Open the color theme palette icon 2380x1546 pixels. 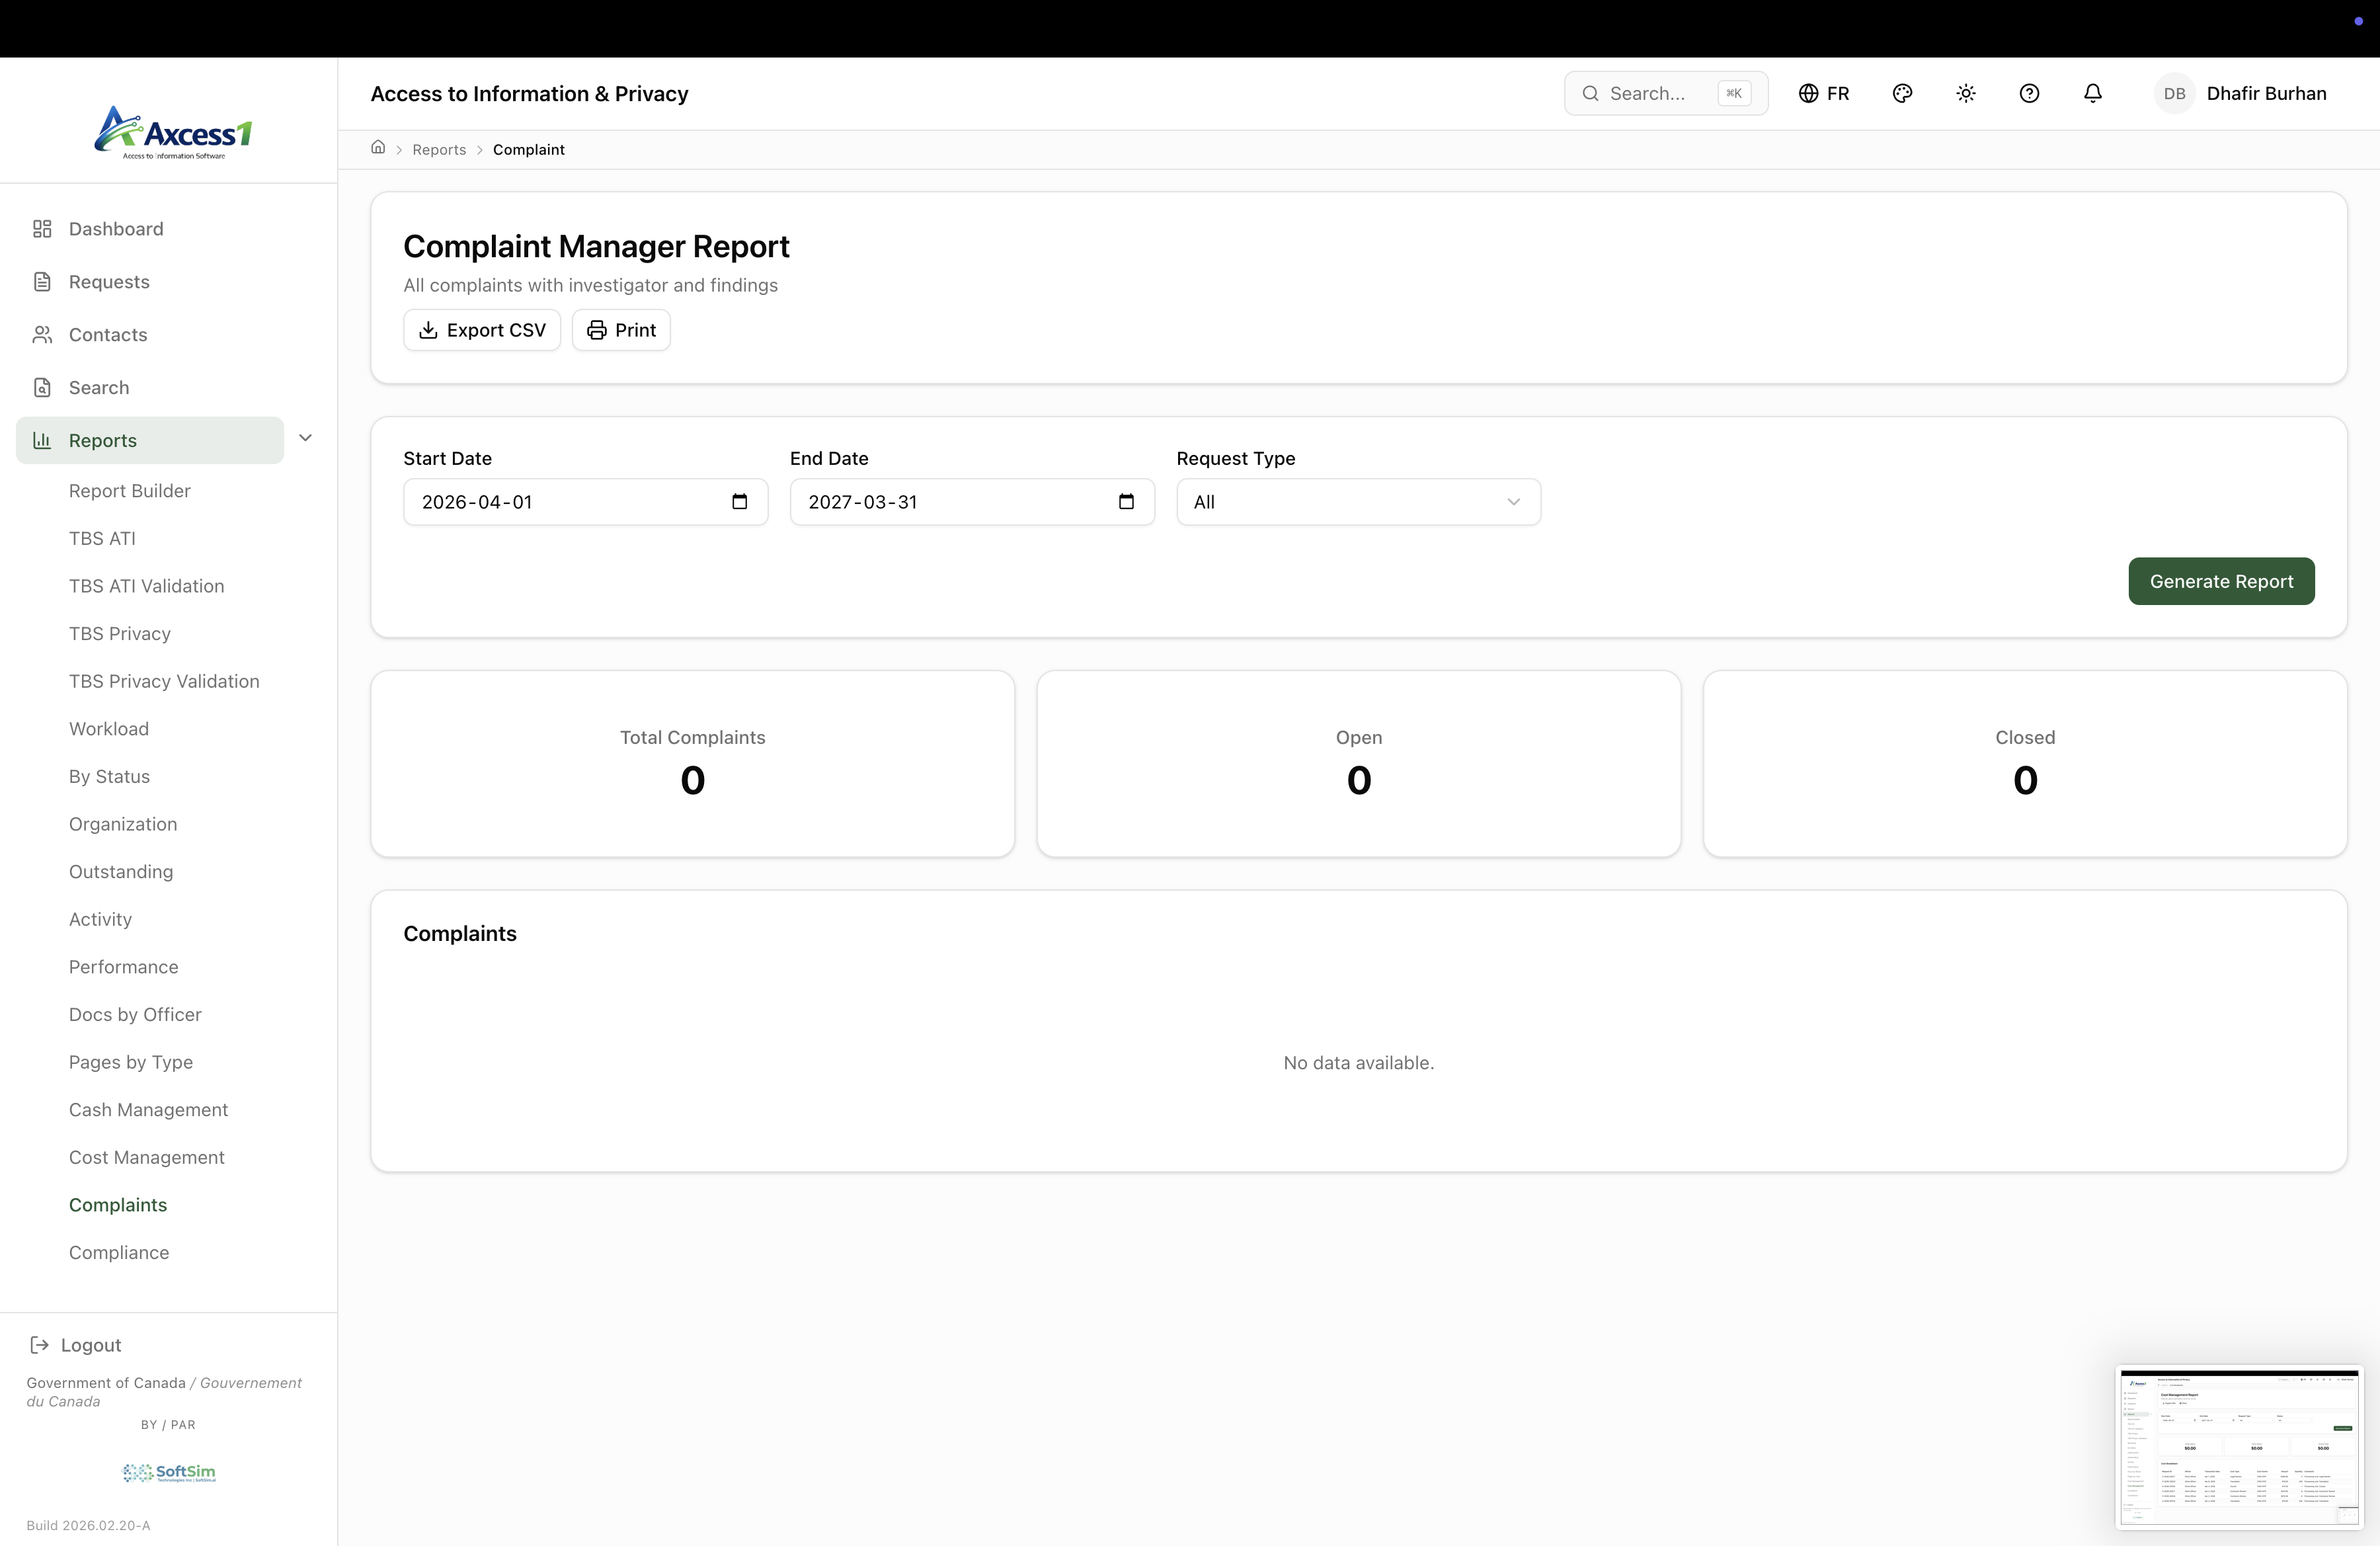click(1902, 93)
